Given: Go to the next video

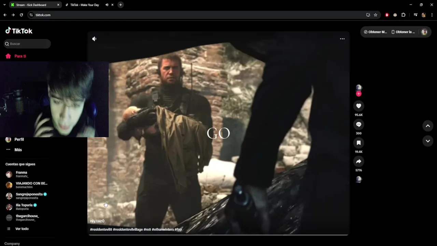Looking at the screenshot, I should coord(428,141).
